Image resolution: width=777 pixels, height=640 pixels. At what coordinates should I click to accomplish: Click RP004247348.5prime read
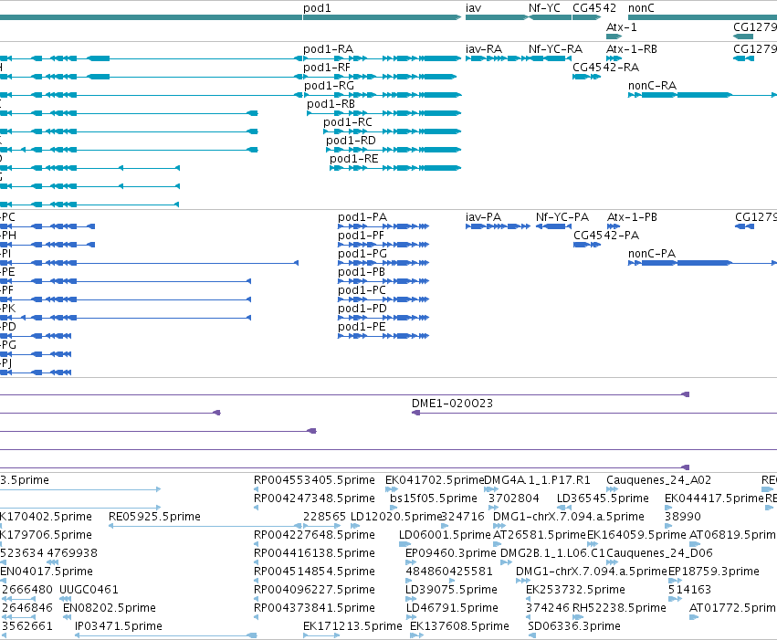(x=257, y=508)
